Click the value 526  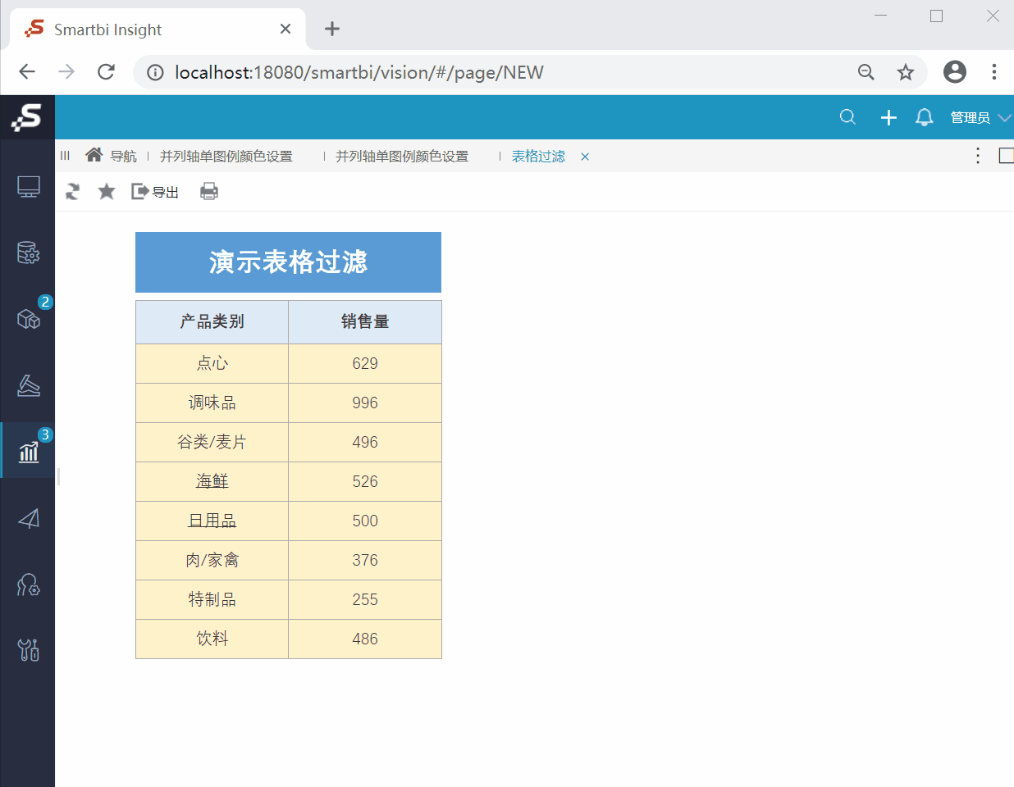(365, 481)
